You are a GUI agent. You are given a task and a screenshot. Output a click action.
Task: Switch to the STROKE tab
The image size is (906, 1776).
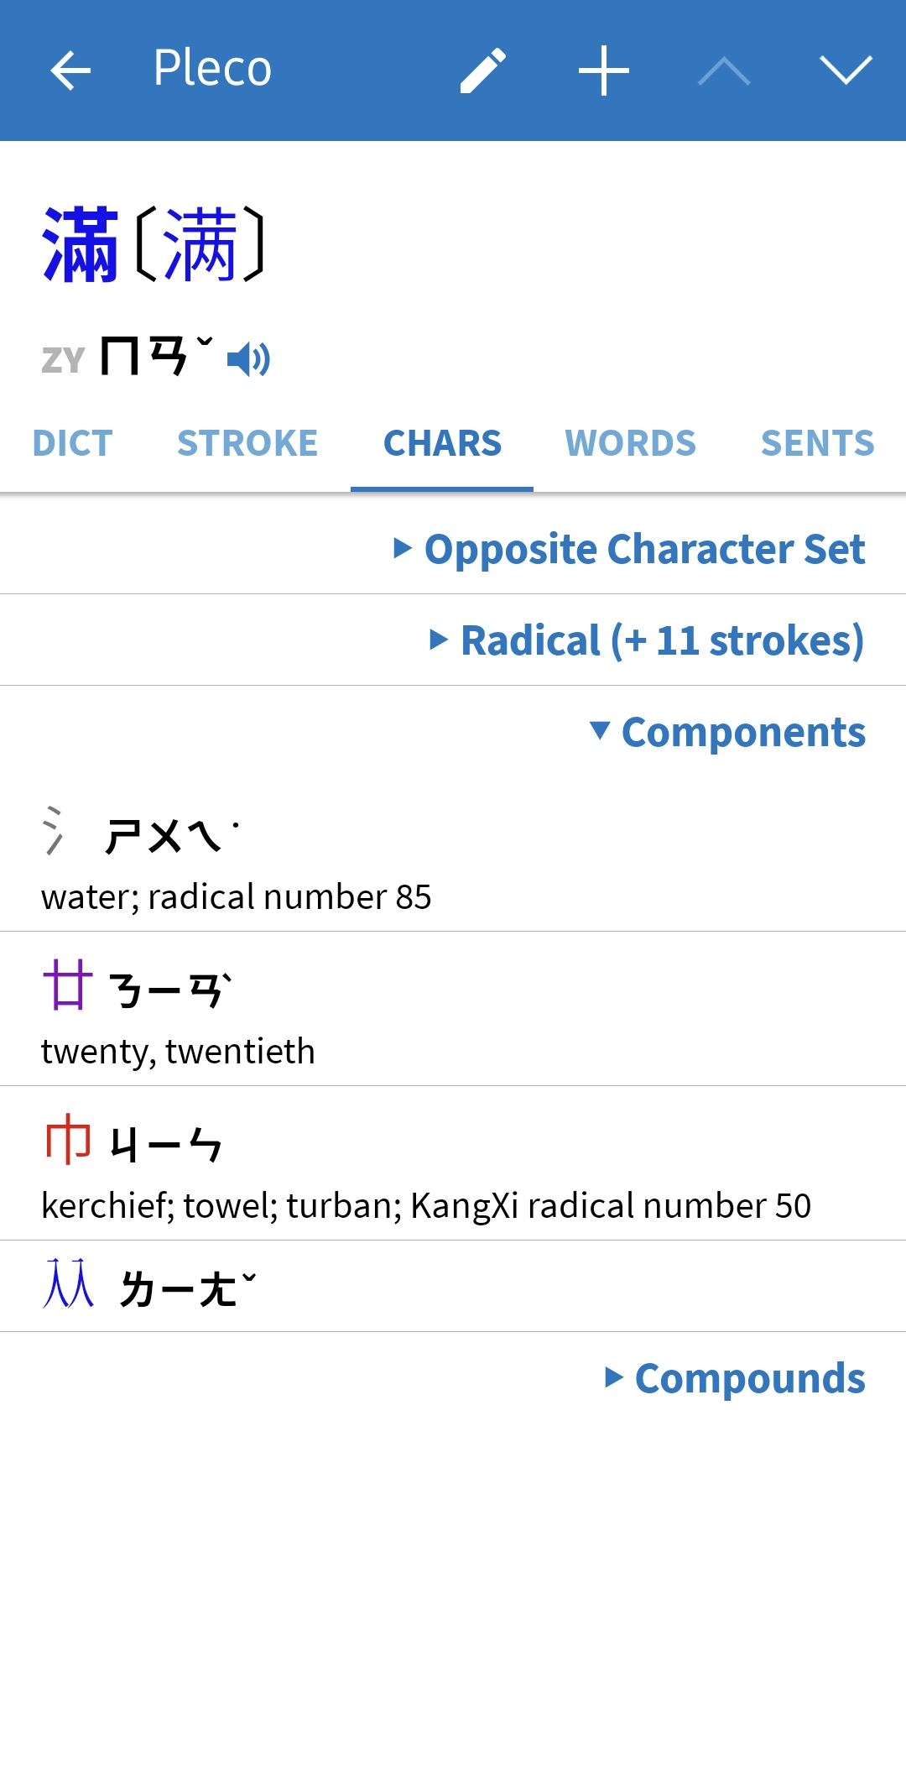(247, 443)
